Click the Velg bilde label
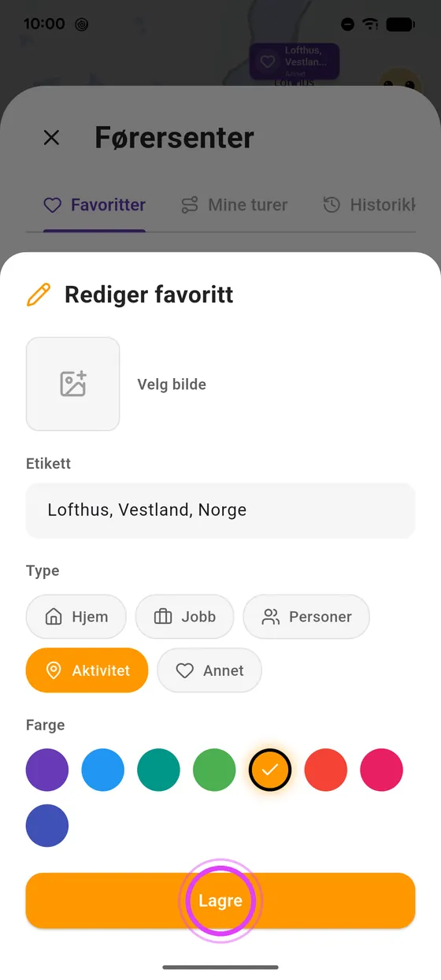Viewport: 441px width, 980px height. click(x=172, y=384)
